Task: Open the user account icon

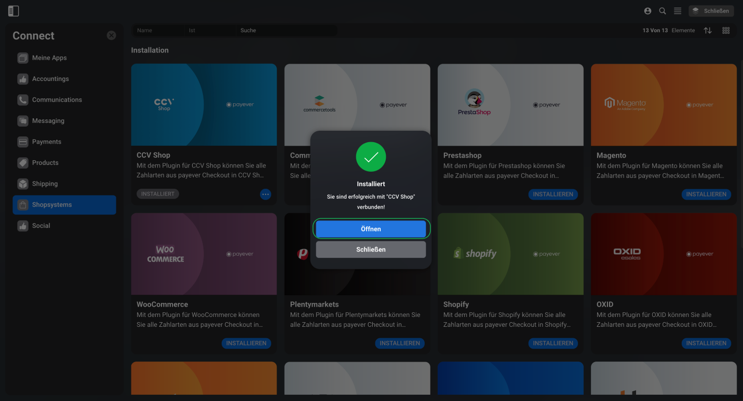Action: tap(647, 11)
